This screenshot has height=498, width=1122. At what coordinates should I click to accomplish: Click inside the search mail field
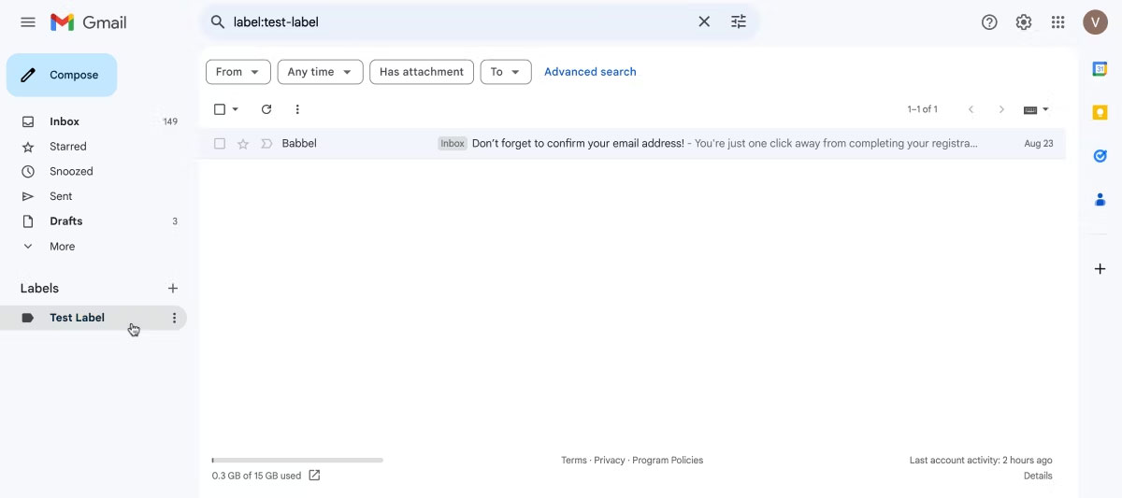tap(458, 21)
